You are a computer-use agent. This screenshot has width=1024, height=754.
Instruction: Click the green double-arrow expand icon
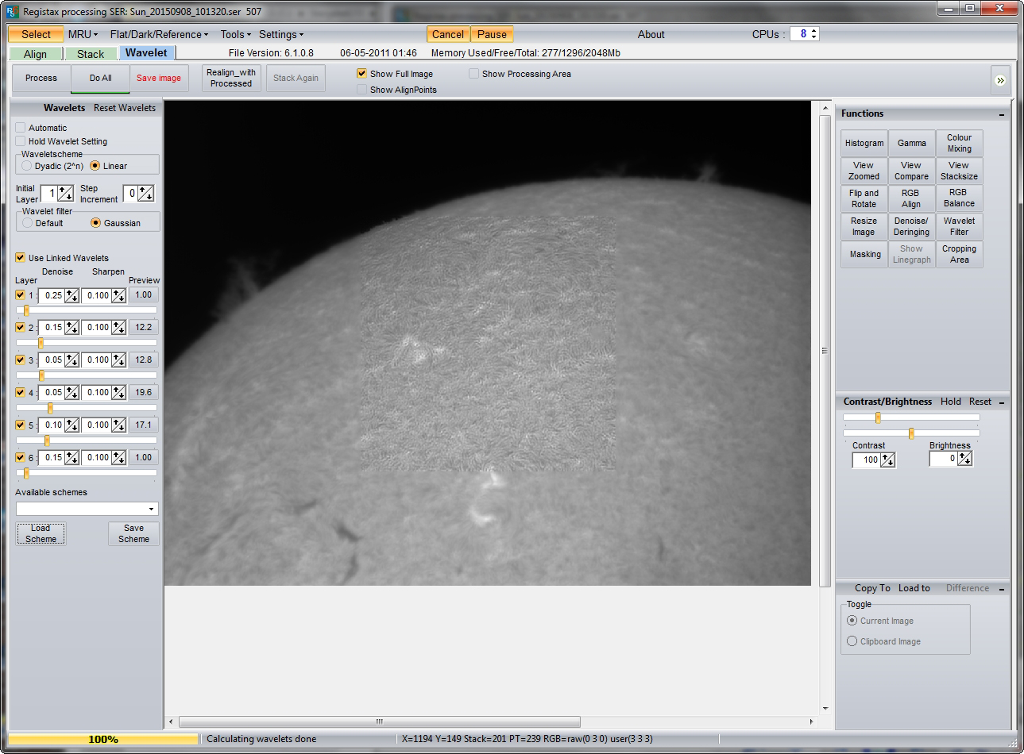1000,80
